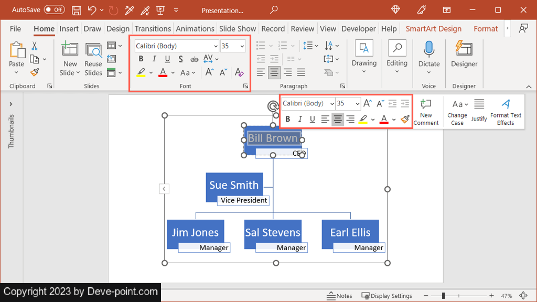Click Clear All Formatting icon
The width and height of the screenshot is (537, 302).
pos(239,72)
